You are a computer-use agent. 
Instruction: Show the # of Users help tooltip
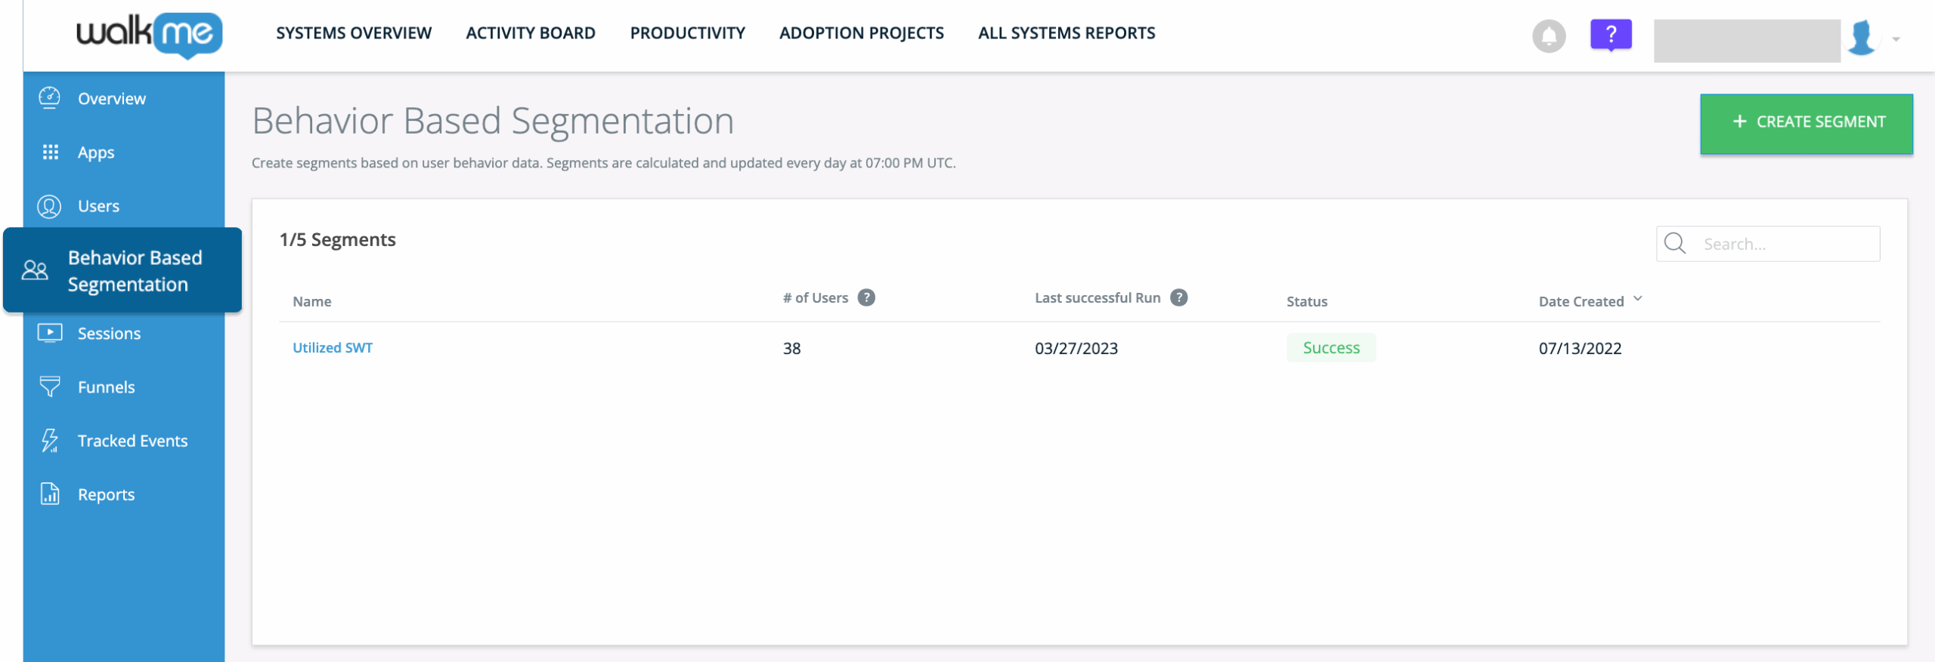(x=866, y=298)
